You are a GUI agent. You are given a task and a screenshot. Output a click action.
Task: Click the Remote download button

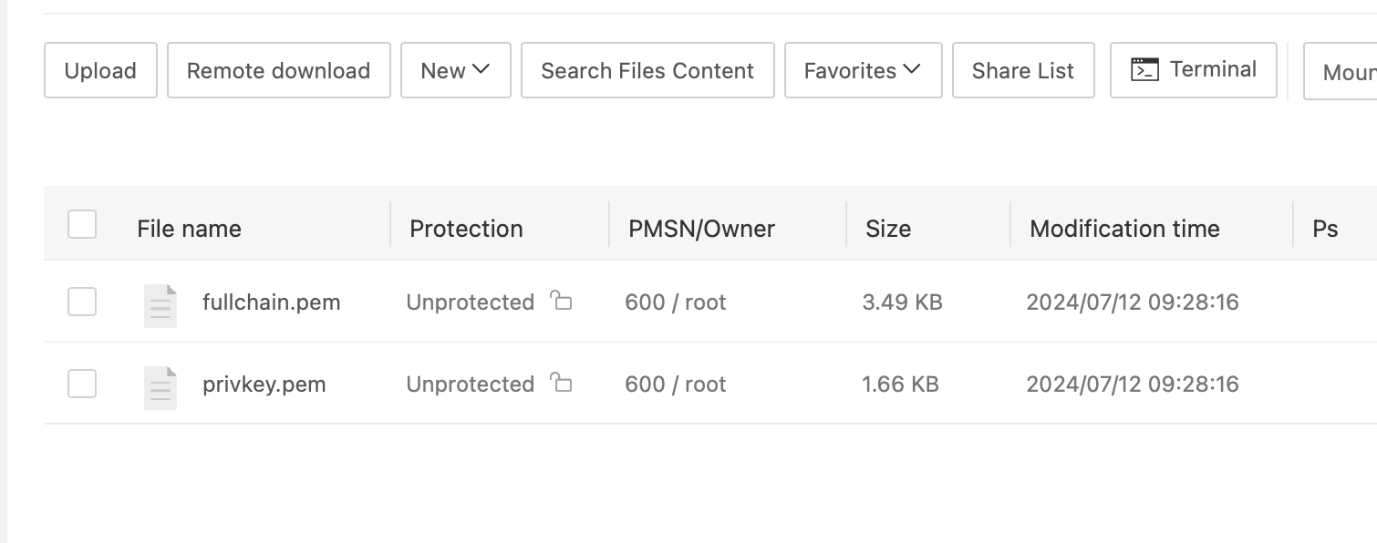point(278,71)
